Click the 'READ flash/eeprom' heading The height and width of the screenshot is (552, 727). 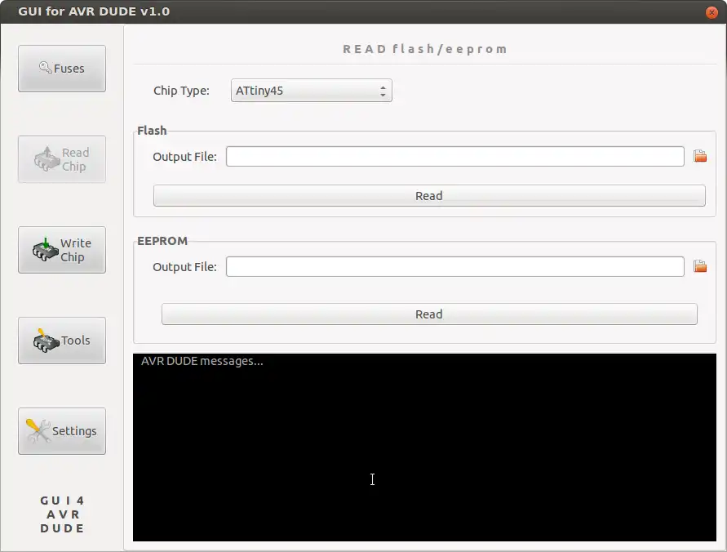pyautogui.click(x=425, y=49)
